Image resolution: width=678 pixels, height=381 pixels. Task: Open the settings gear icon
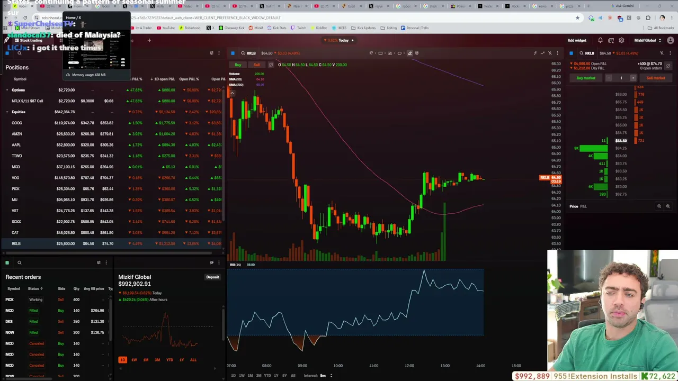[621, 40]
